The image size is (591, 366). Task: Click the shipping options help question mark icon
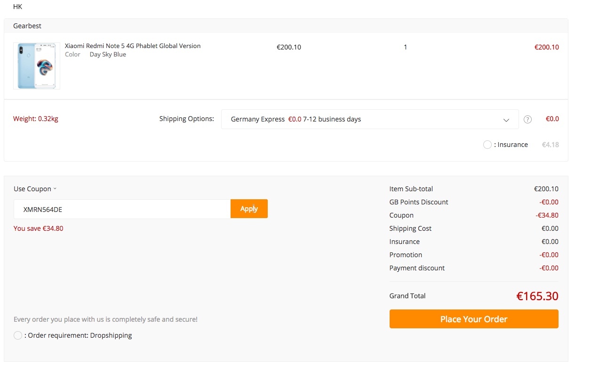527,120
